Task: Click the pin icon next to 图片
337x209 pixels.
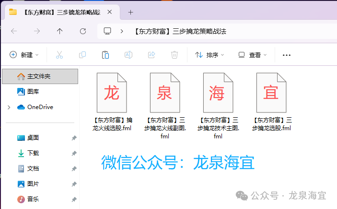Action: pyautogui.click(x=74, y=184)
